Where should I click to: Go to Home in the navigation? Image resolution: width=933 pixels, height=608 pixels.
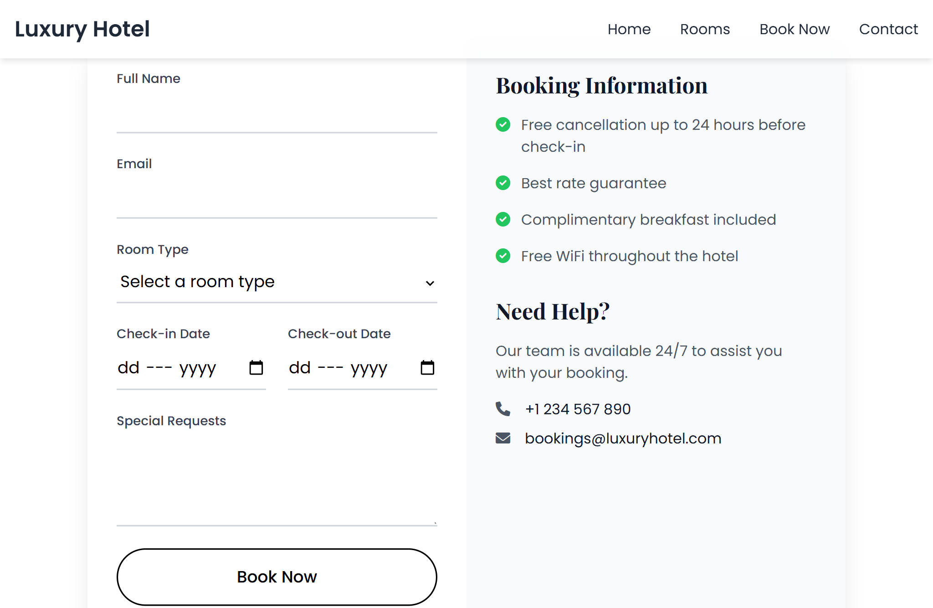tap(629, 29)
